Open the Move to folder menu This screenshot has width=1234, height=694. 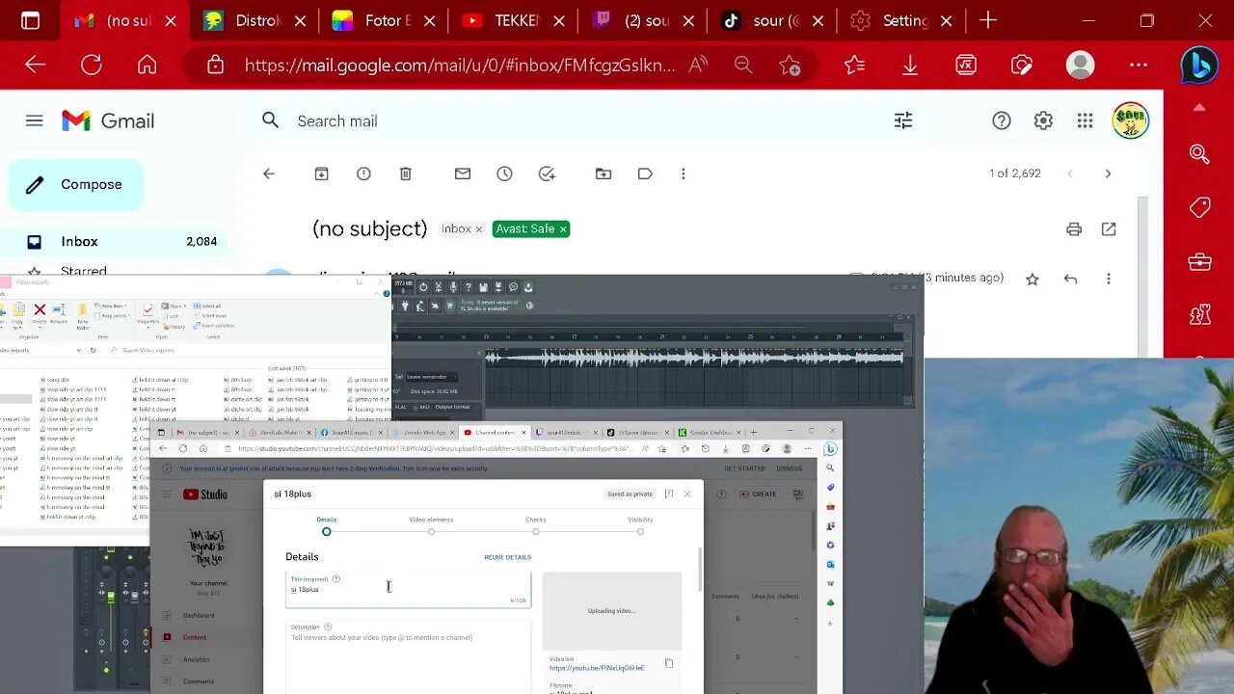click(x=604, y=173)
